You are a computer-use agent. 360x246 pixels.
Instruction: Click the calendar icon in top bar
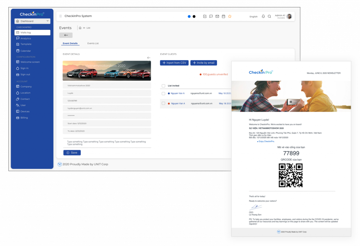(223, 16)
